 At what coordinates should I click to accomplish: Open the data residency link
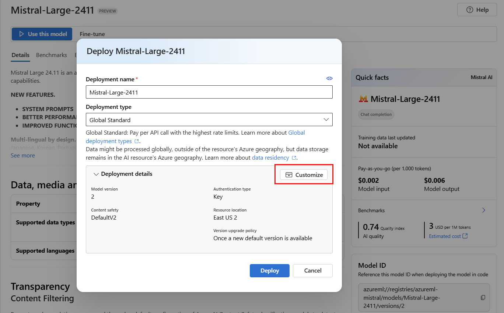[x=270, y=157]
